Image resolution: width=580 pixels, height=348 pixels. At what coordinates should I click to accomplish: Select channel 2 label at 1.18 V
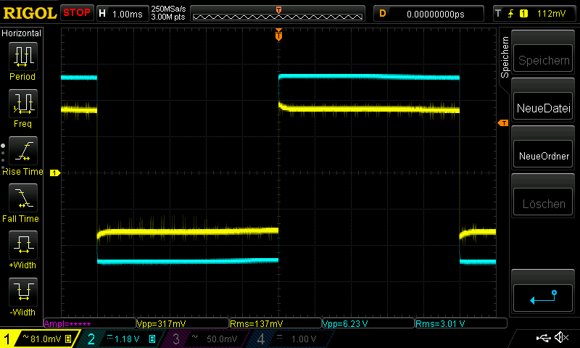tap(122, 339)
